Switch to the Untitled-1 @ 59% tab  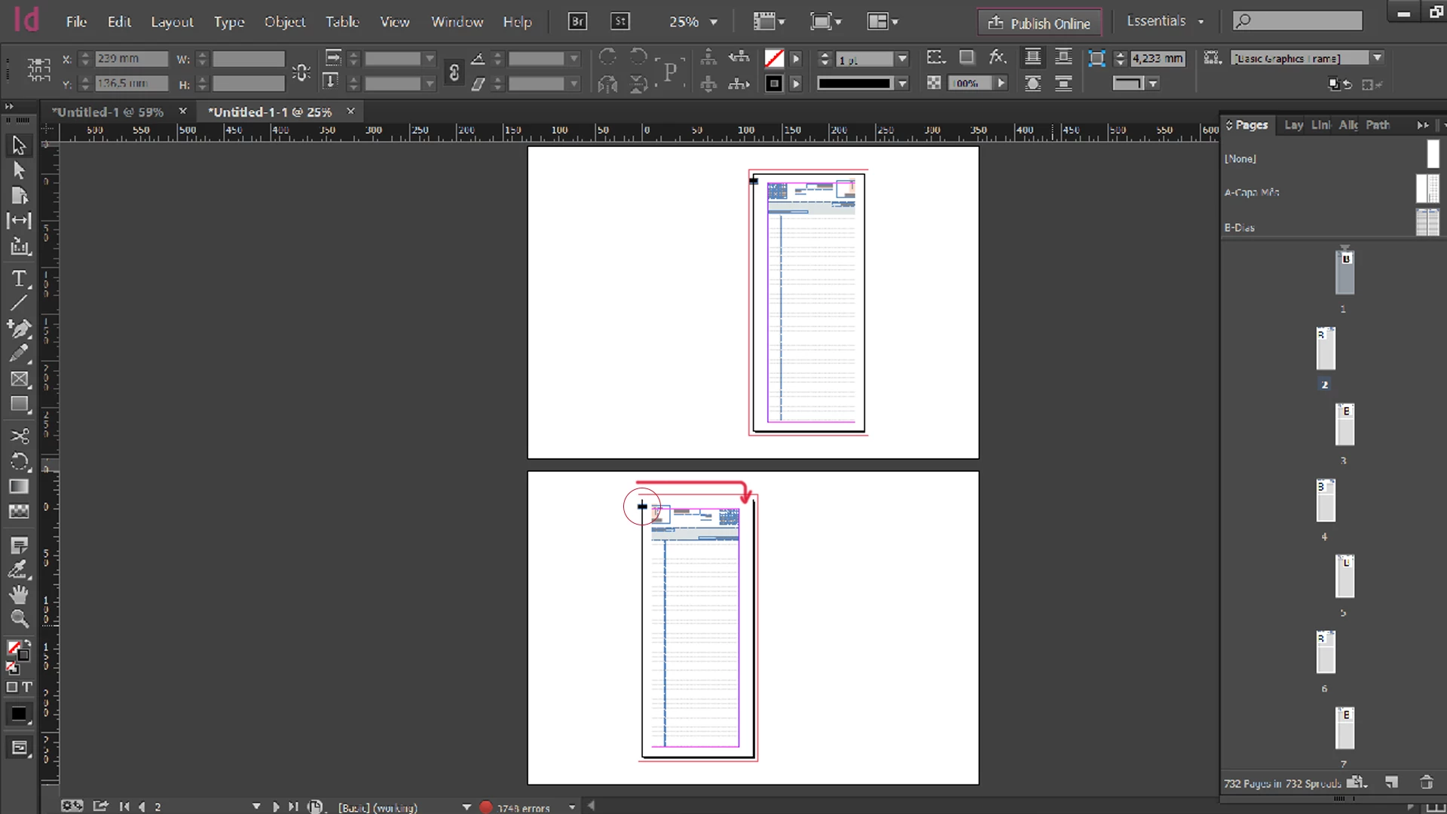click(107, 112)
